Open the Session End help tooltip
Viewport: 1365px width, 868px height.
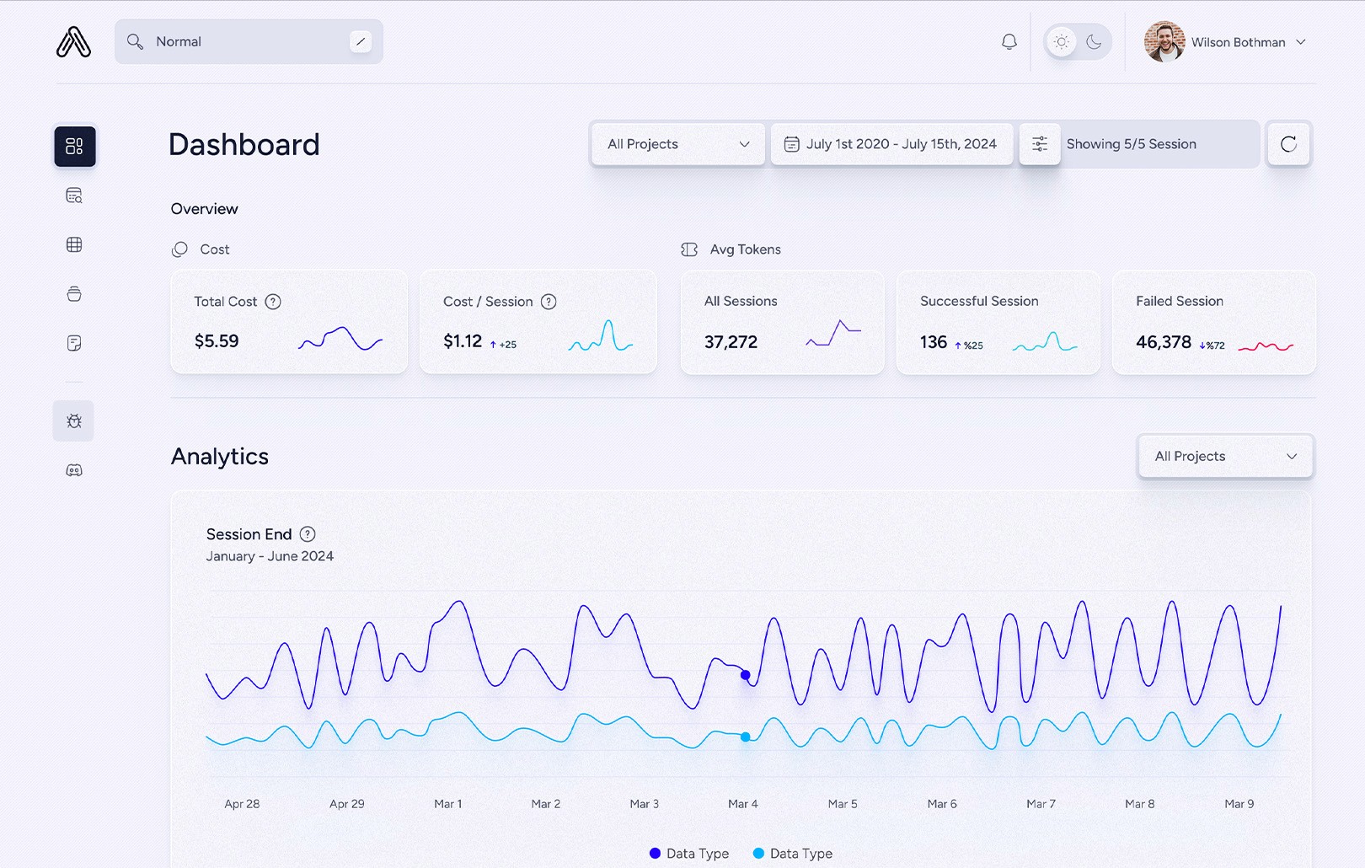(x=308, y=533)
